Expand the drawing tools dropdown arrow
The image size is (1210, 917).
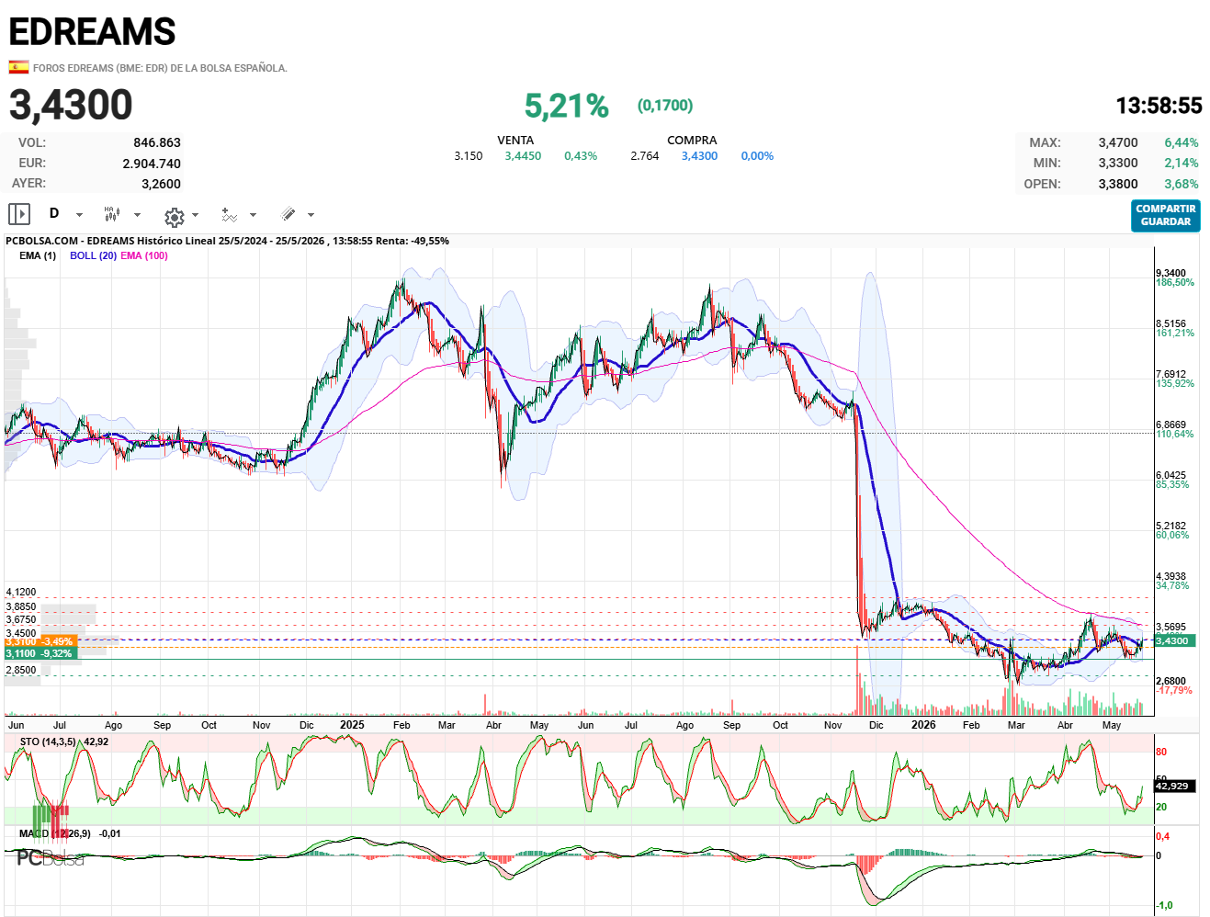(311, 215)
